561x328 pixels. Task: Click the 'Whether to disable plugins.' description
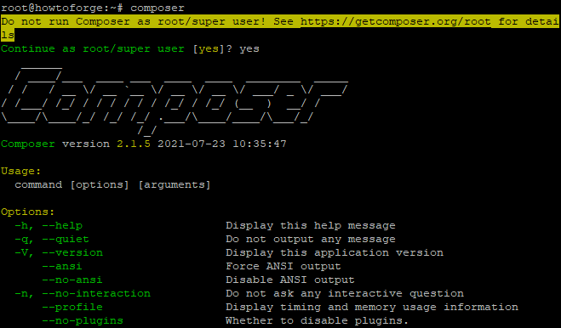[317, 320]
